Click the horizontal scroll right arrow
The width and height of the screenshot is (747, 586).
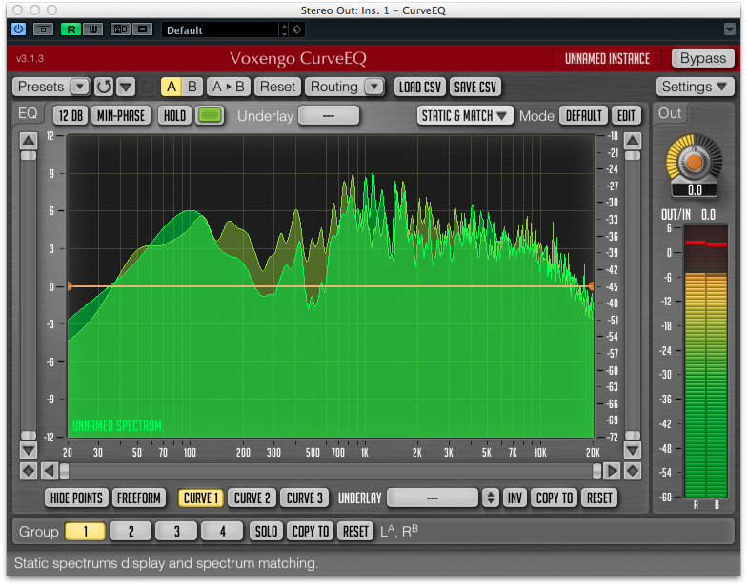tap(612, 472)
